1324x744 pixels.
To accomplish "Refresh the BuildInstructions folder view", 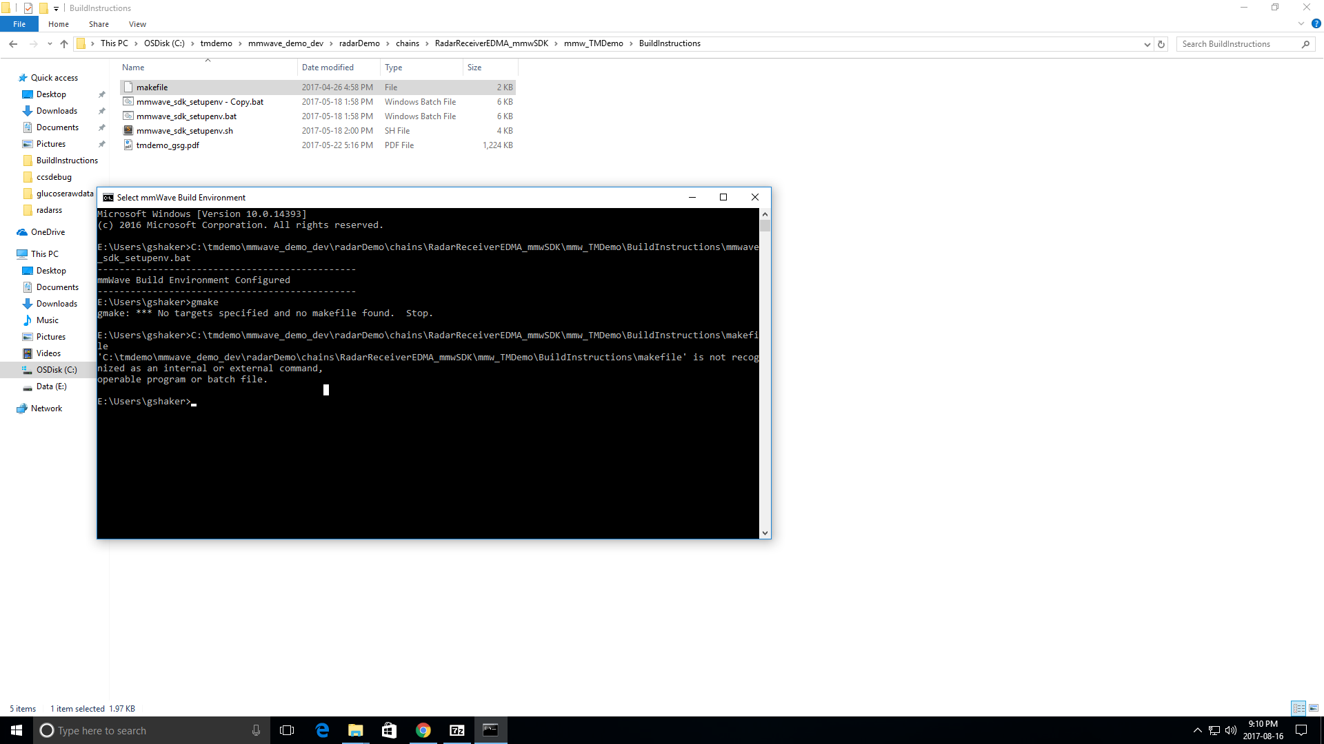I will (x=1161, y=44).
